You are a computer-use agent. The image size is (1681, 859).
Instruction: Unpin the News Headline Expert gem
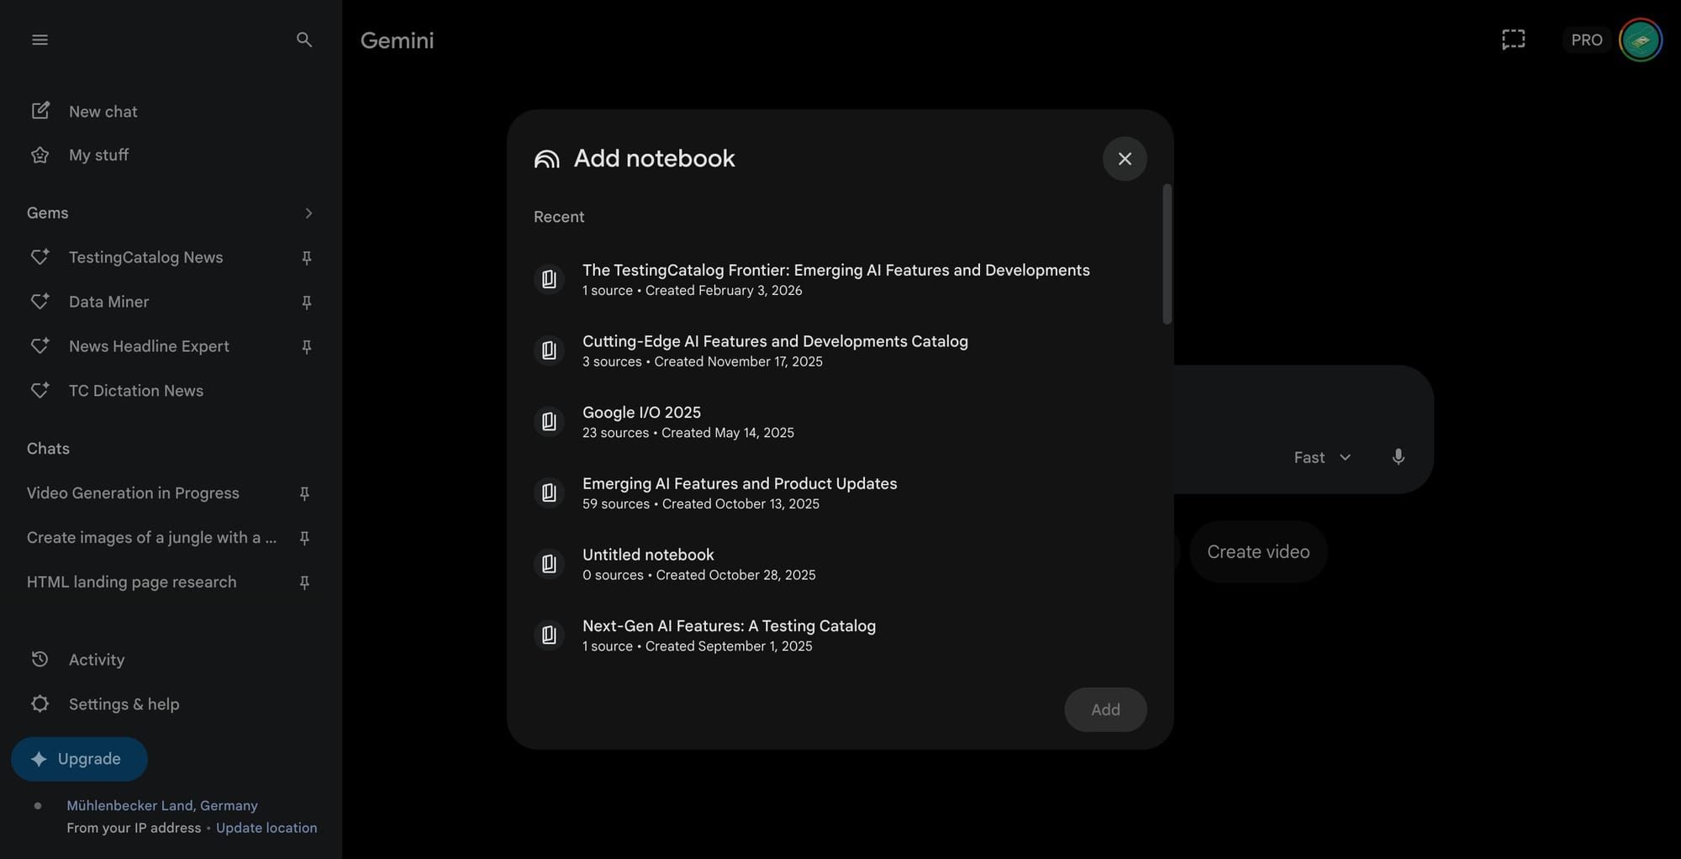307,347
